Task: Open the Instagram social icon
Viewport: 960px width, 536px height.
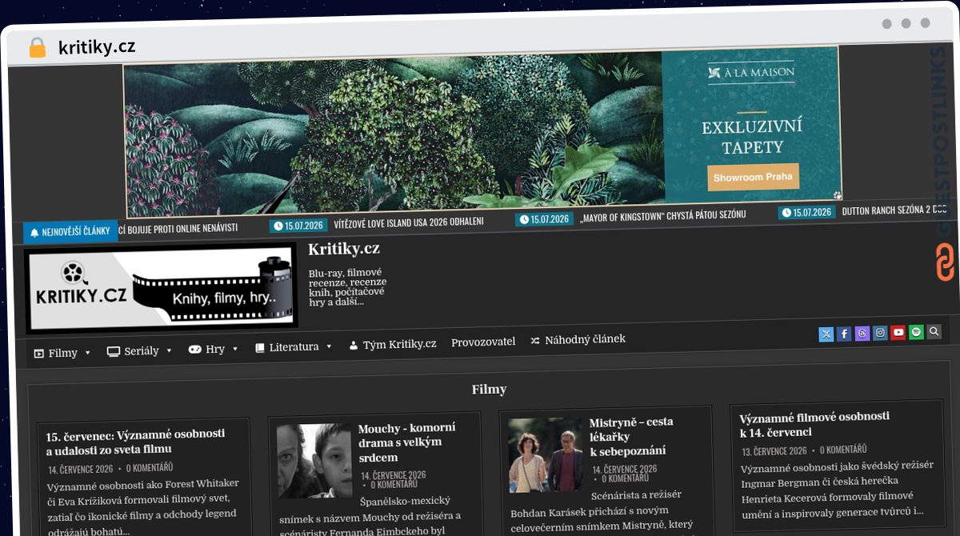Action: pyautogui.click(x=880, y=333)
